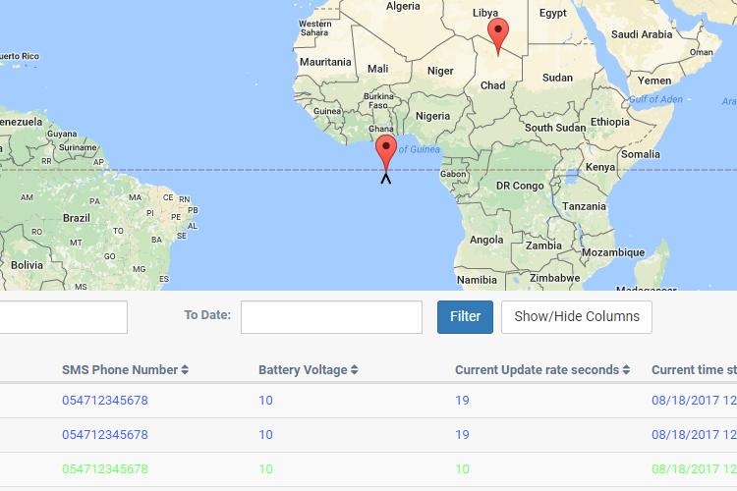Viewport: 737px width, 491px height.
Task: Click the Saudi Arabia label on map
Action: pos(642,34)
